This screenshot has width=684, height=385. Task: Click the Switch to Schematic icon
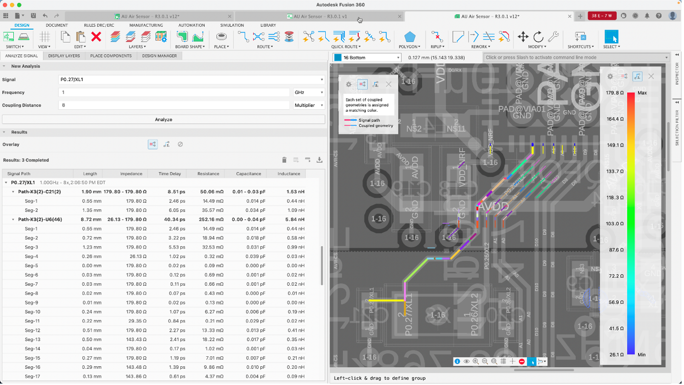pos(9,37)
